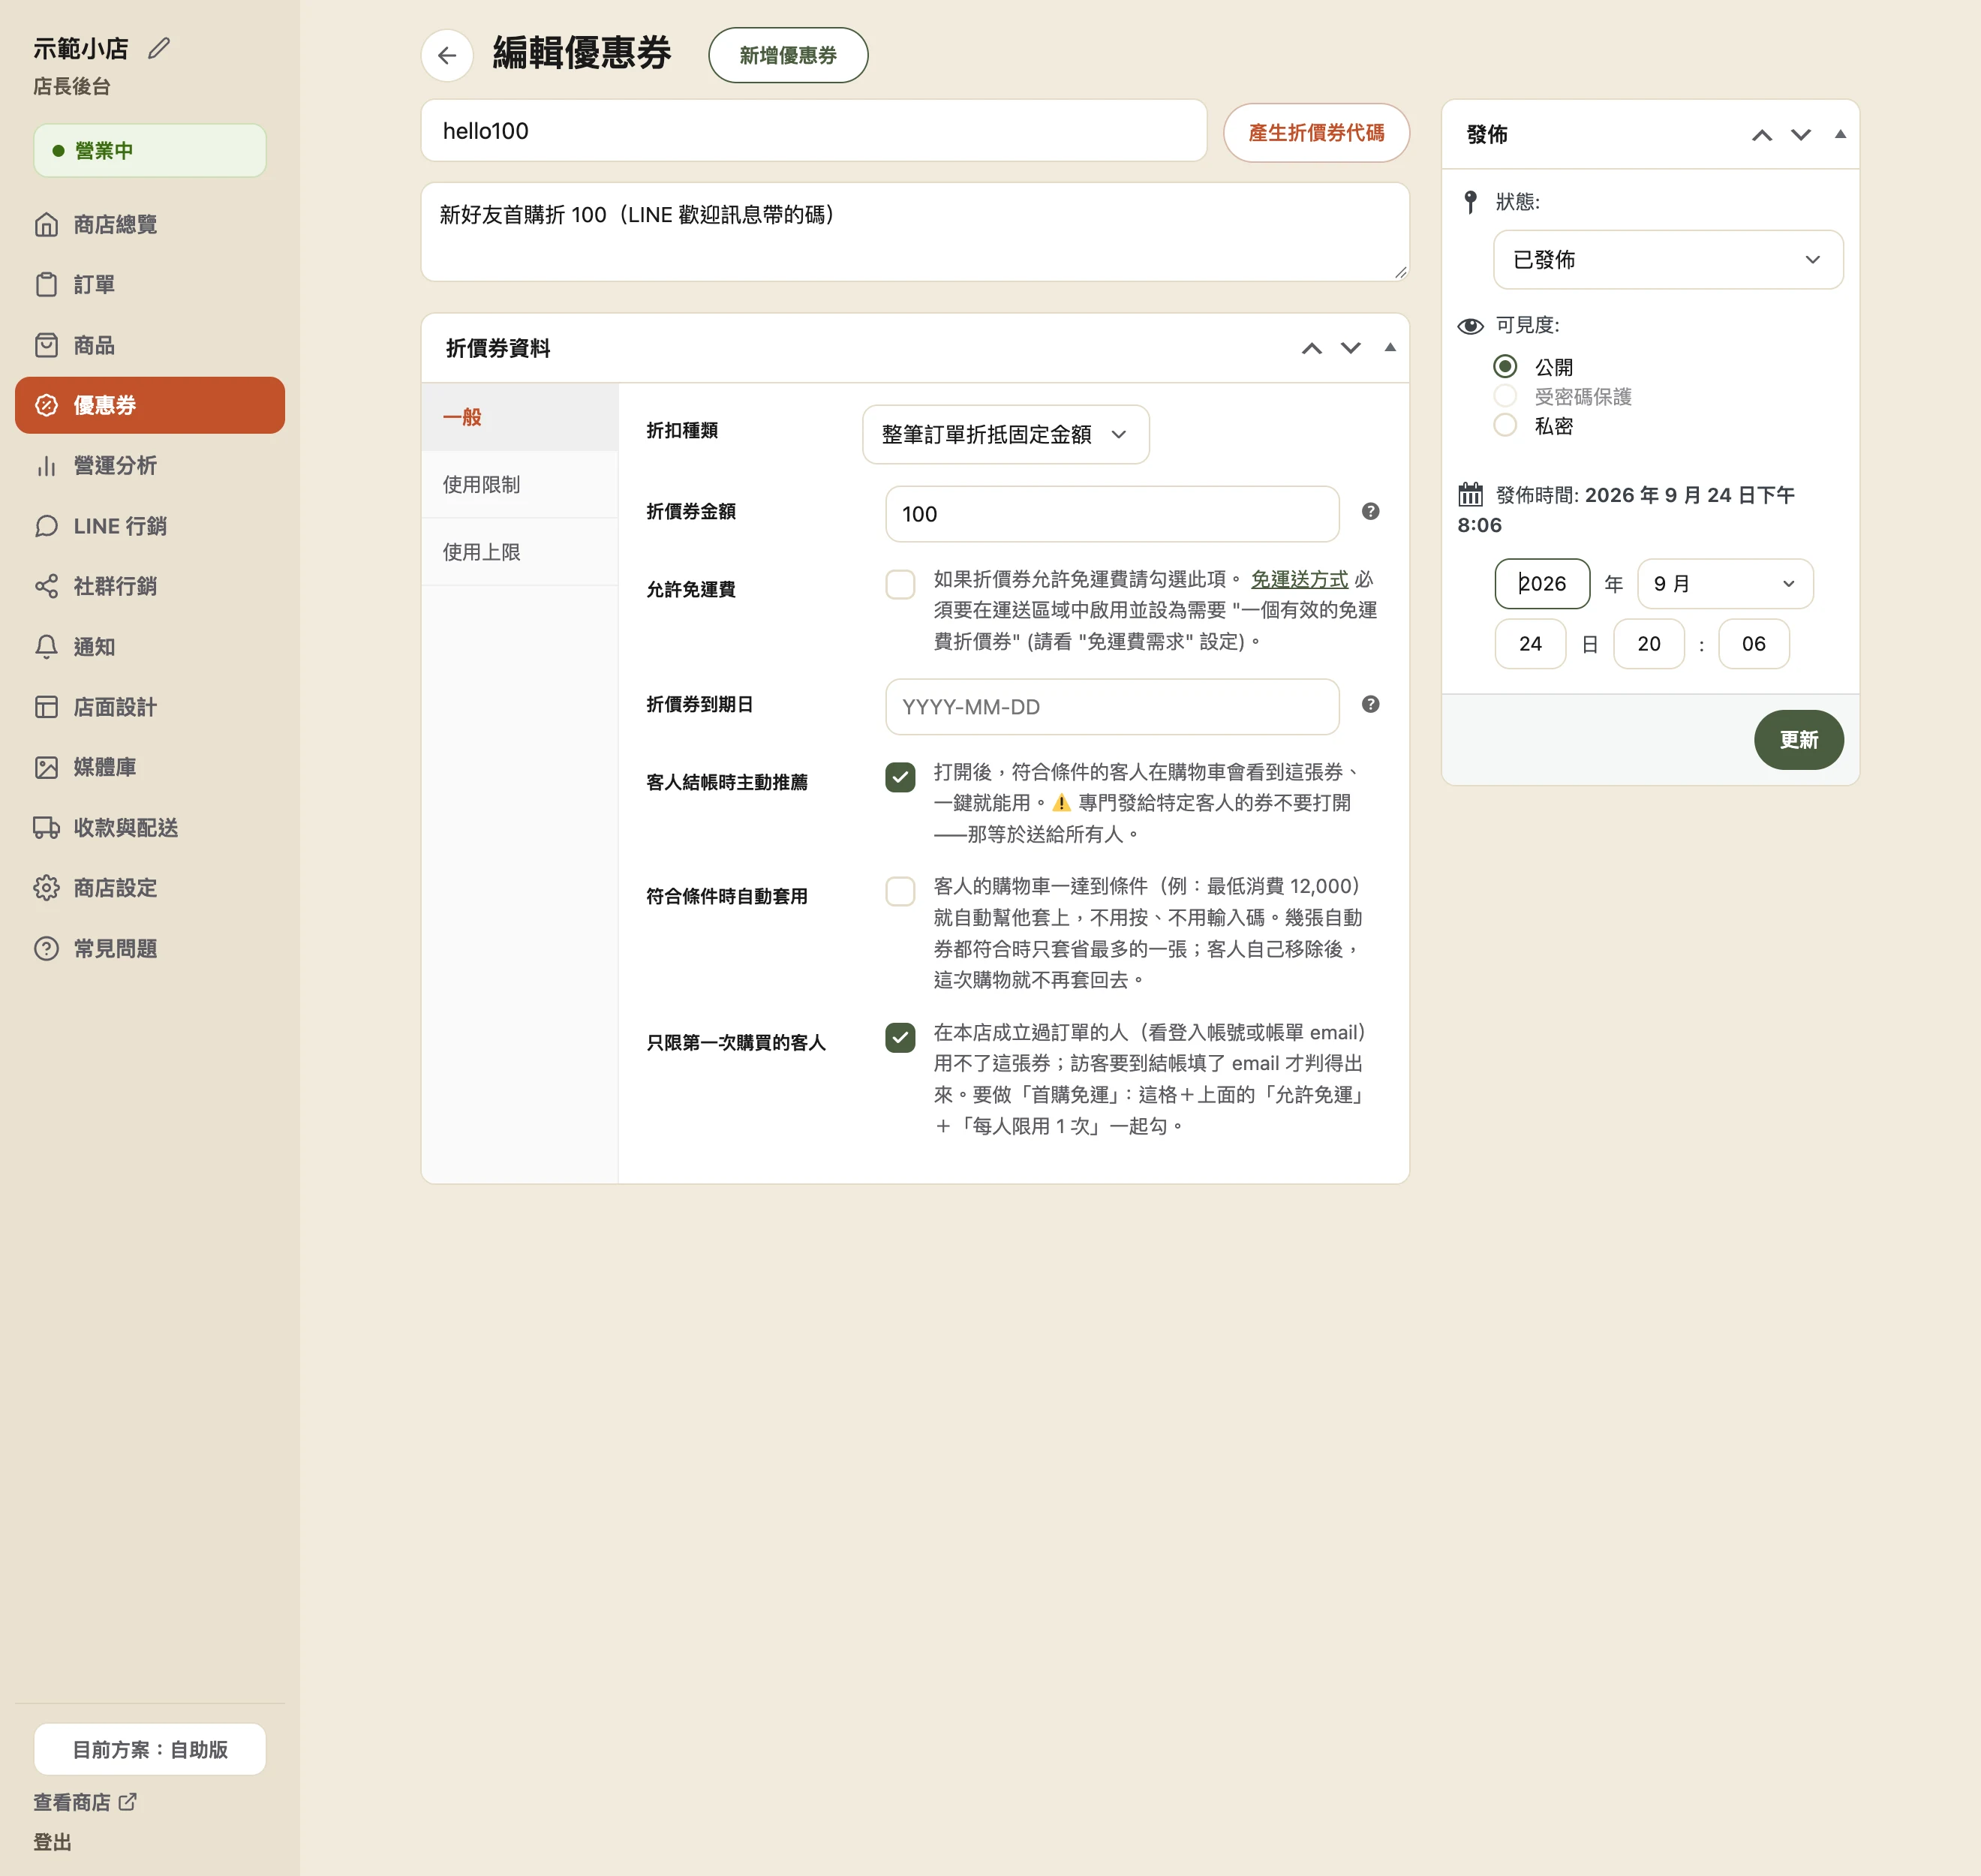Check the 允許免運費 checkbox
The image size is (1981, 1876).
point(900,584)
